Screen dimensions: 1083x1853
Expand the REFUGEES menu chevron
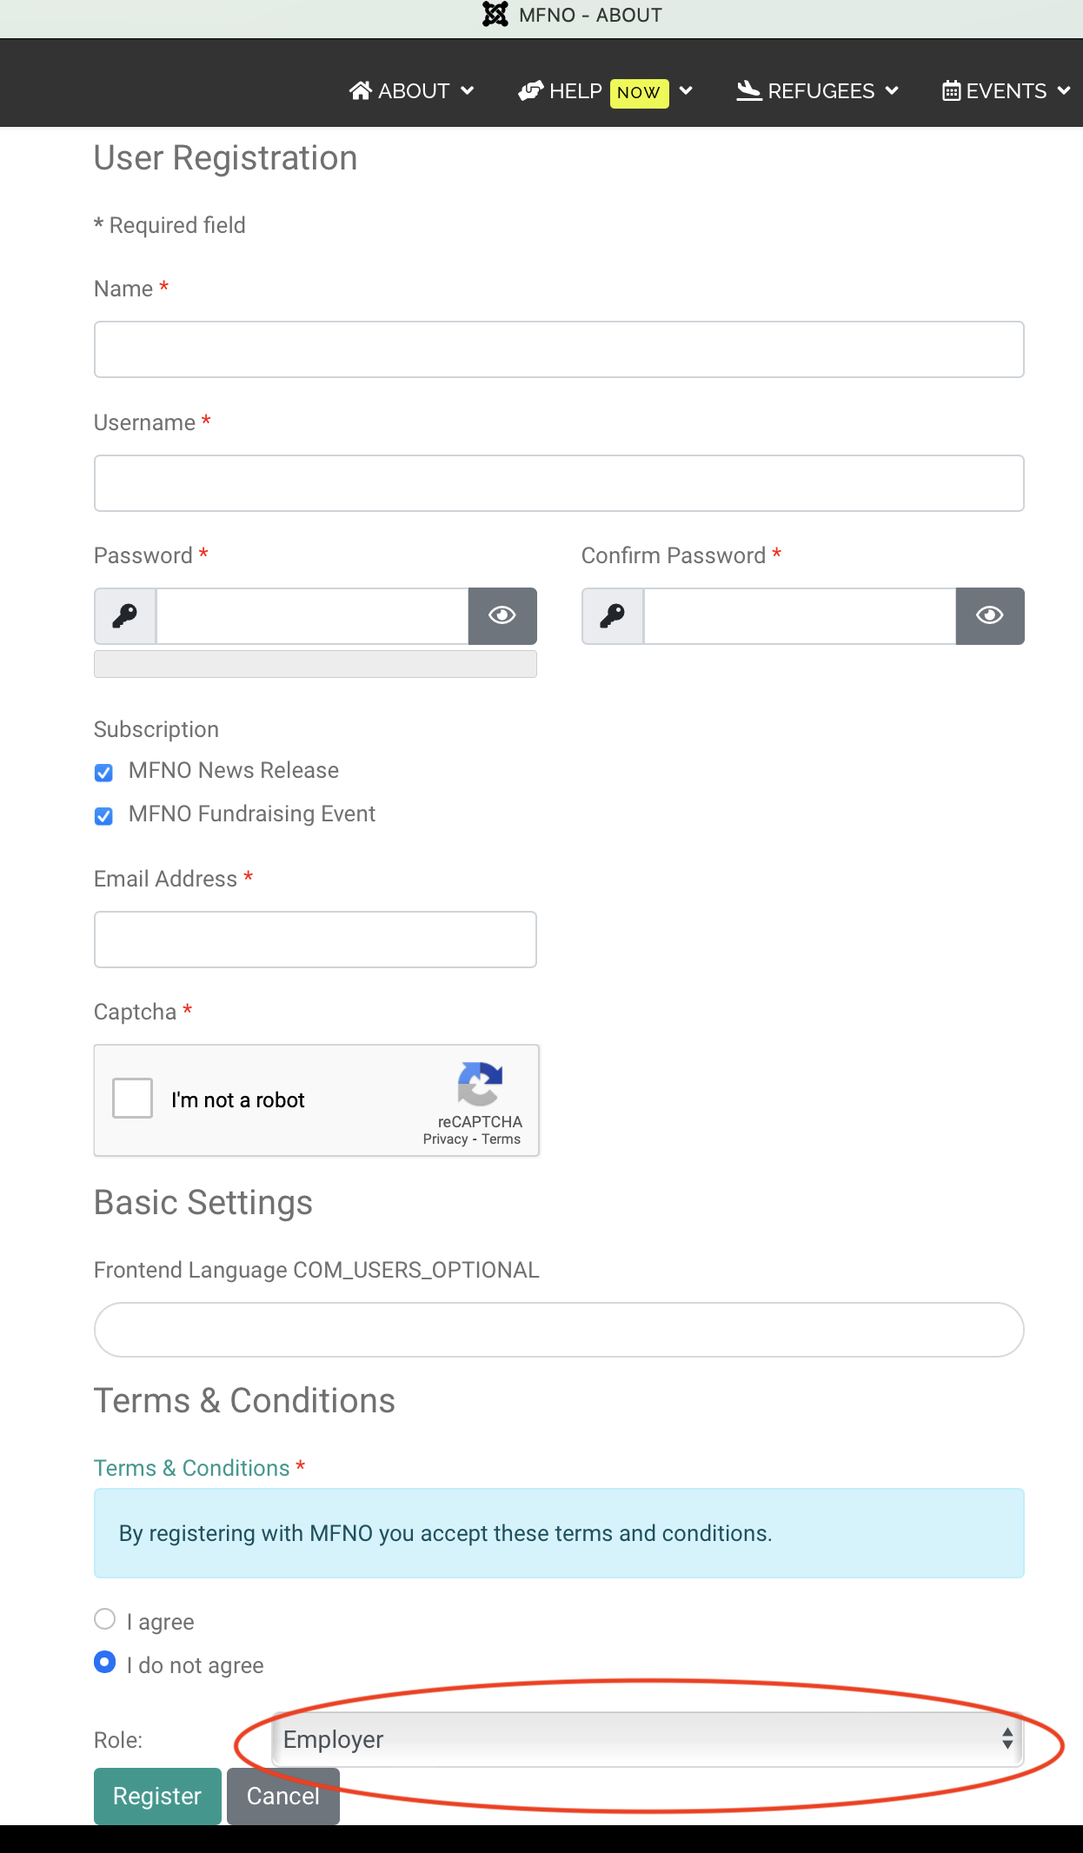(892, 90)
